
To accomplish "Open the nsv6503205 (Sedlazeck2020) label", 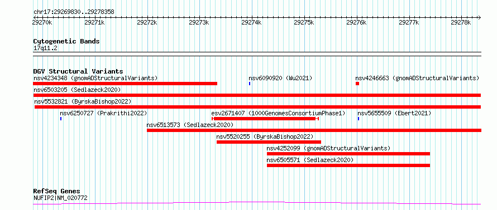I will click(x=77, y=90).
